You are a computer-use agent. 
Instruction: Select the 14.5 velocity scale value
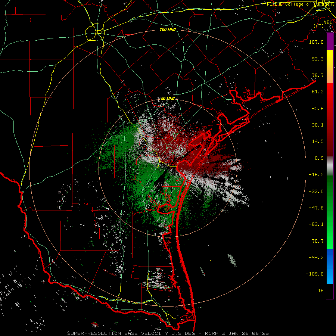(x=318, y=141)
